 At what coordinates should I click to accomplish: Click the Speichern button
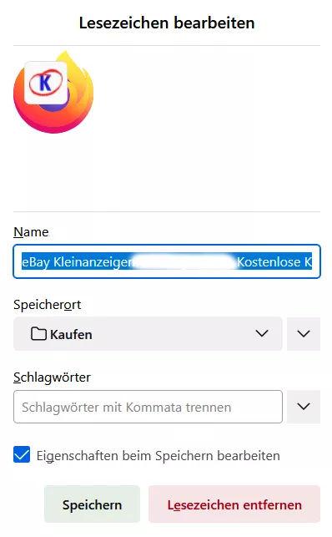92,504
